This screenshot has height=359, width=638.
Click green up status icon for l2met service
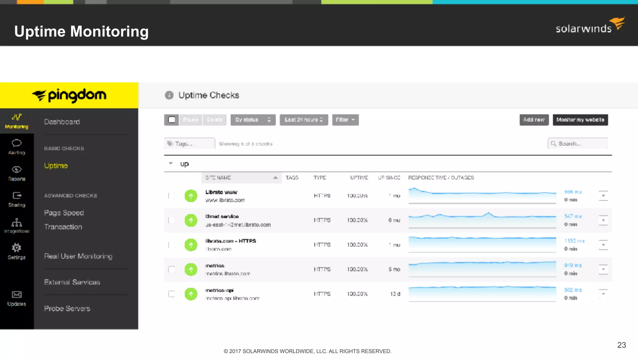pyautogui.click(x=191, y=220)
